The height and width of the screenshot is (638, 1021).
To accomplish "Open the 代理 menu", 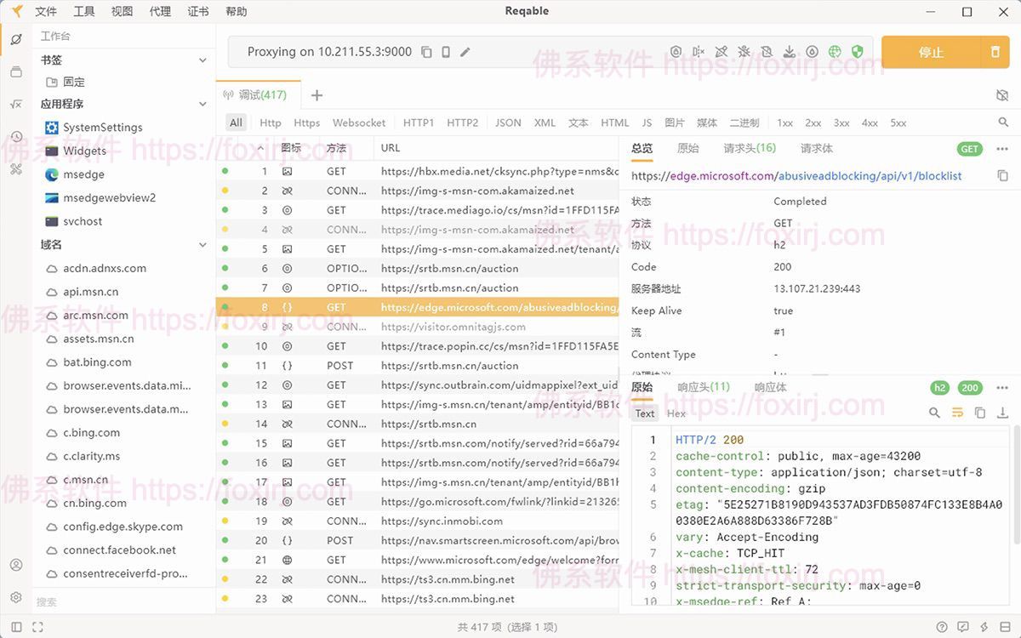I will tap(160, 11).
